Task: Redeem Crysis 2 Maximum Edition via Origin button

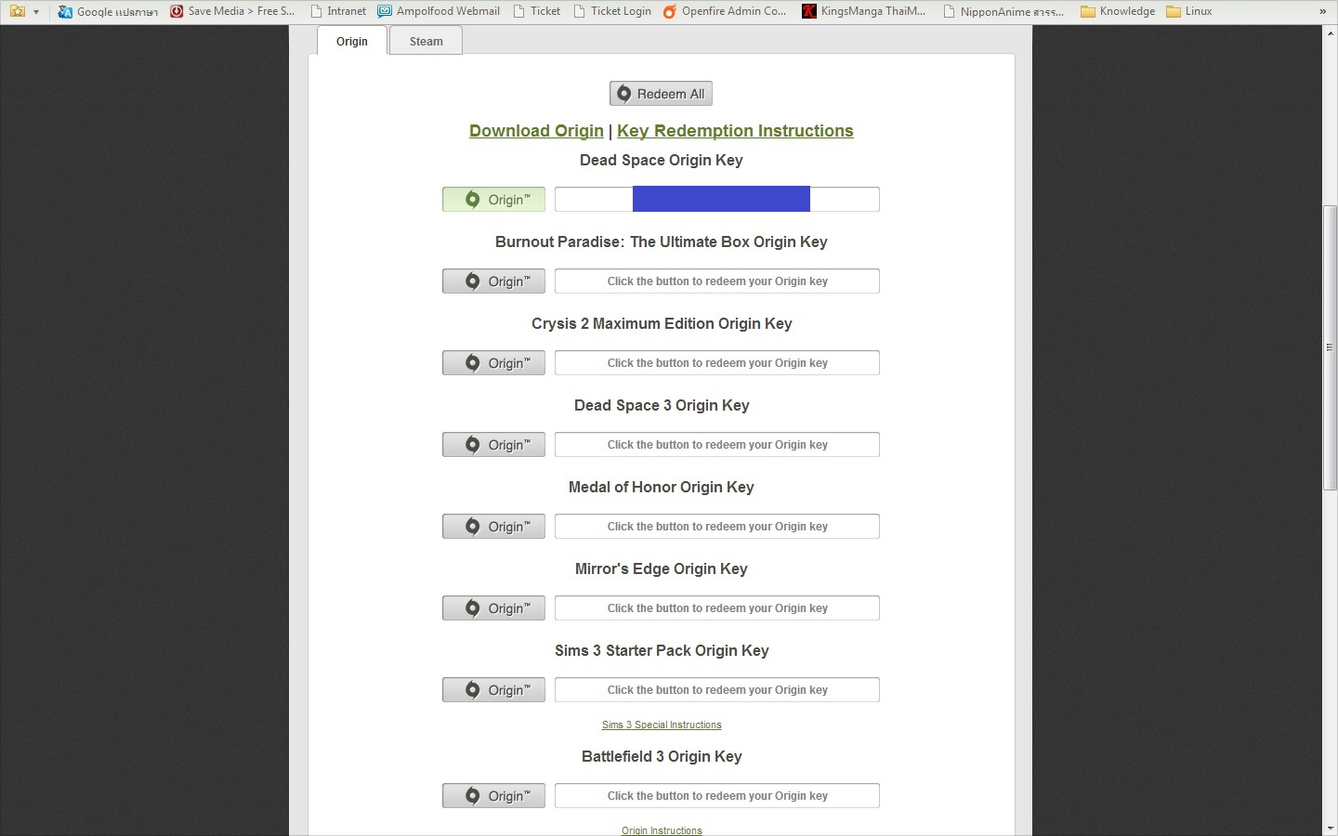Action: pyautogui.click(x=493, y=363)
